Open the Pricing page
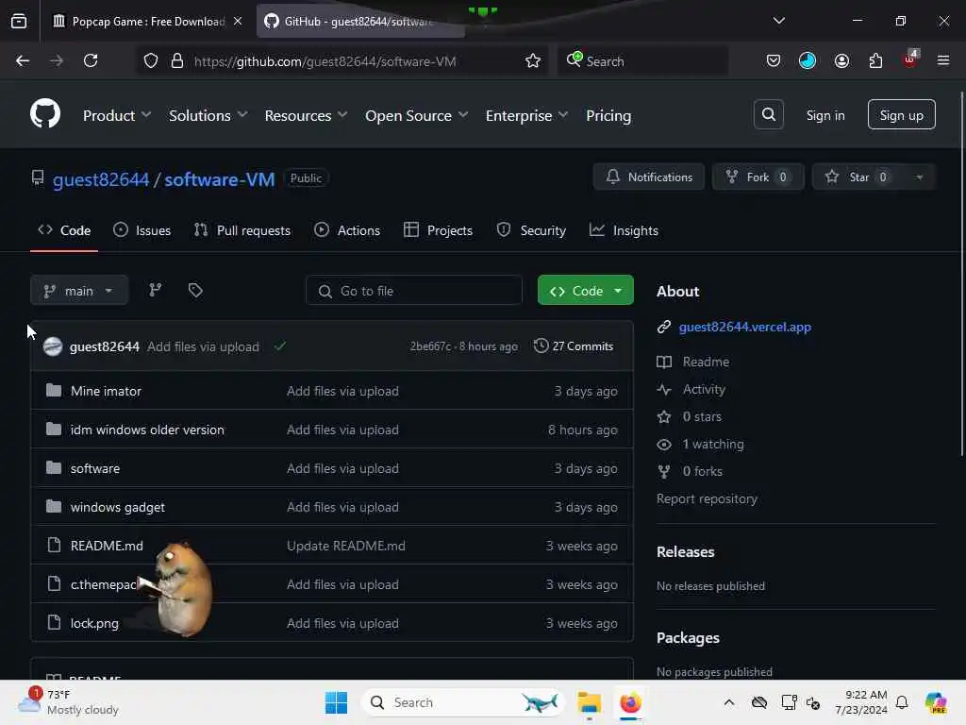 pyautogui.click(x=608, y=115)
